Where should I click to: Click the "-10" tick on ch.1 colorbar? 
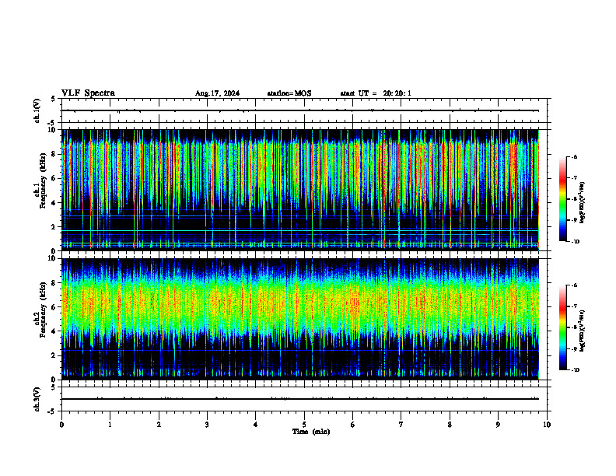[x=575, y=242]
